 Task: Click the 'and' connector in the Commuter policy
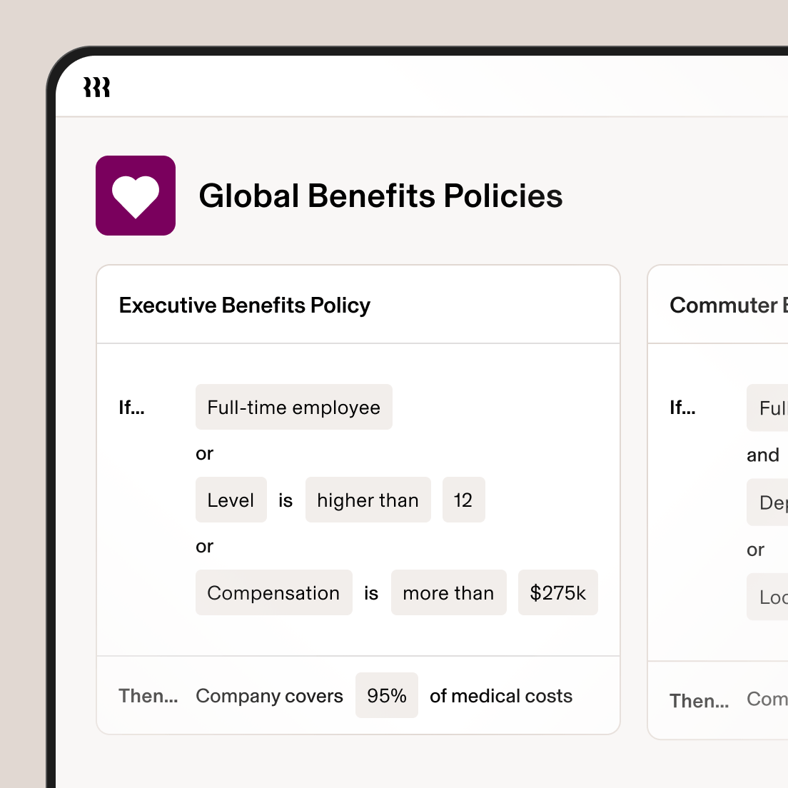763,455
